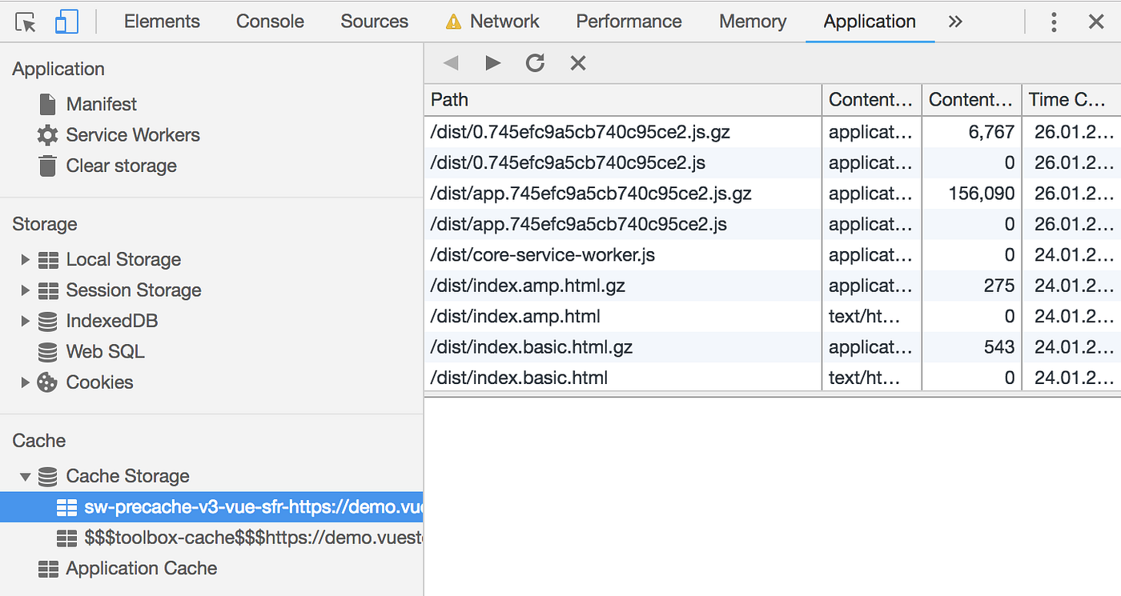Image resolution: width=1121 pixels, height=596 pixels.
Task: Open the Console panel
Action: click(x=270, y=22)
